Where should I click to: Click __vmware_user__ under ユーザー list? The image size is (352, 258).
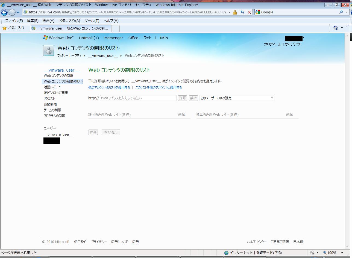point(58,134)
